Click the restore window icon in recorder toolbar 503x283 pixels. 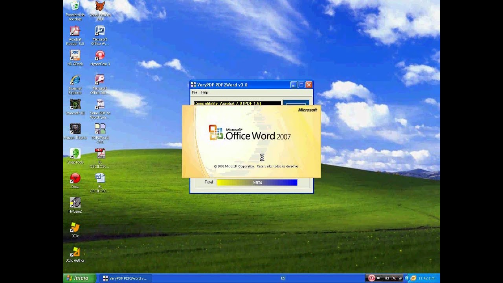400,278
